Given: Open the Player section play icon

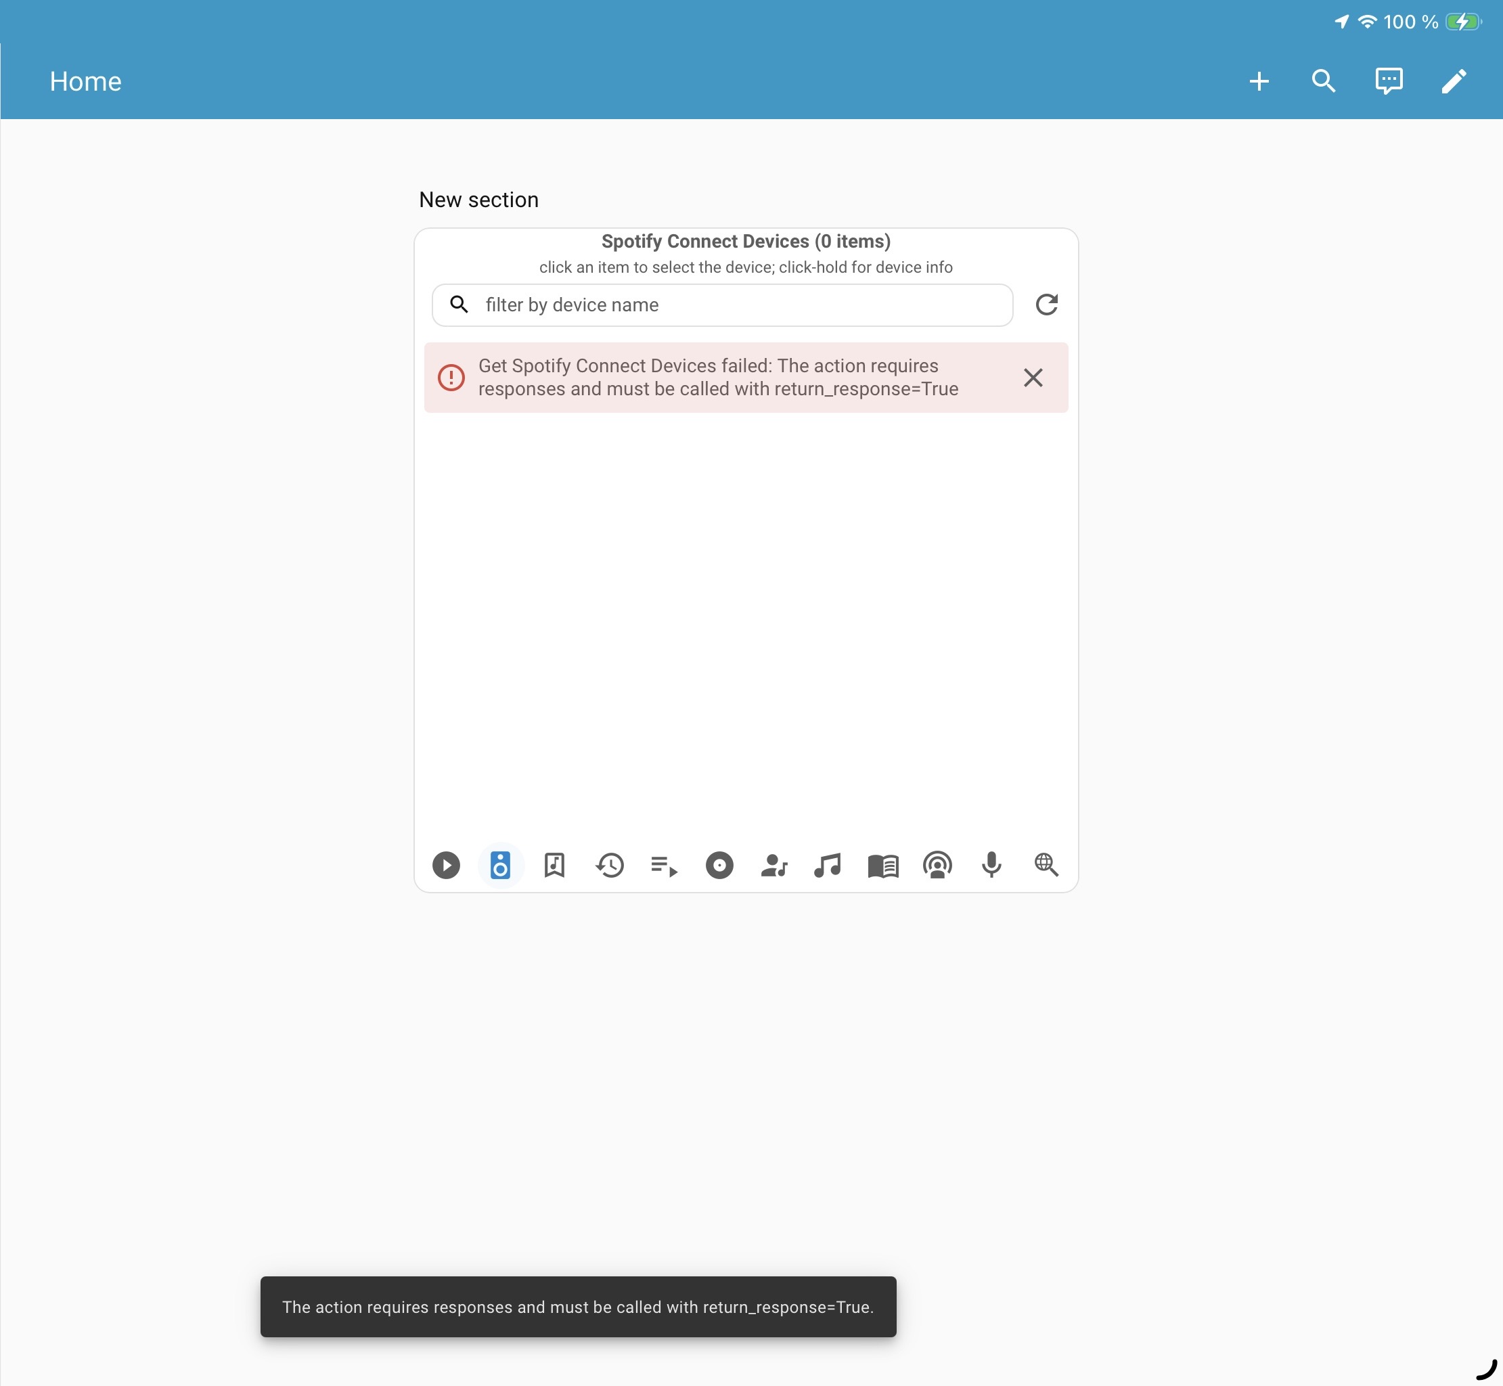Looking at the screenshot, I should tap(445, 865).
